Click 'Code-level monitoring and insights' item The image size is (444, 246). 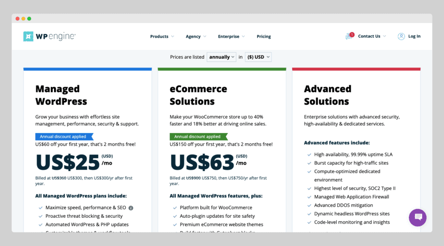tap(352, 222)
